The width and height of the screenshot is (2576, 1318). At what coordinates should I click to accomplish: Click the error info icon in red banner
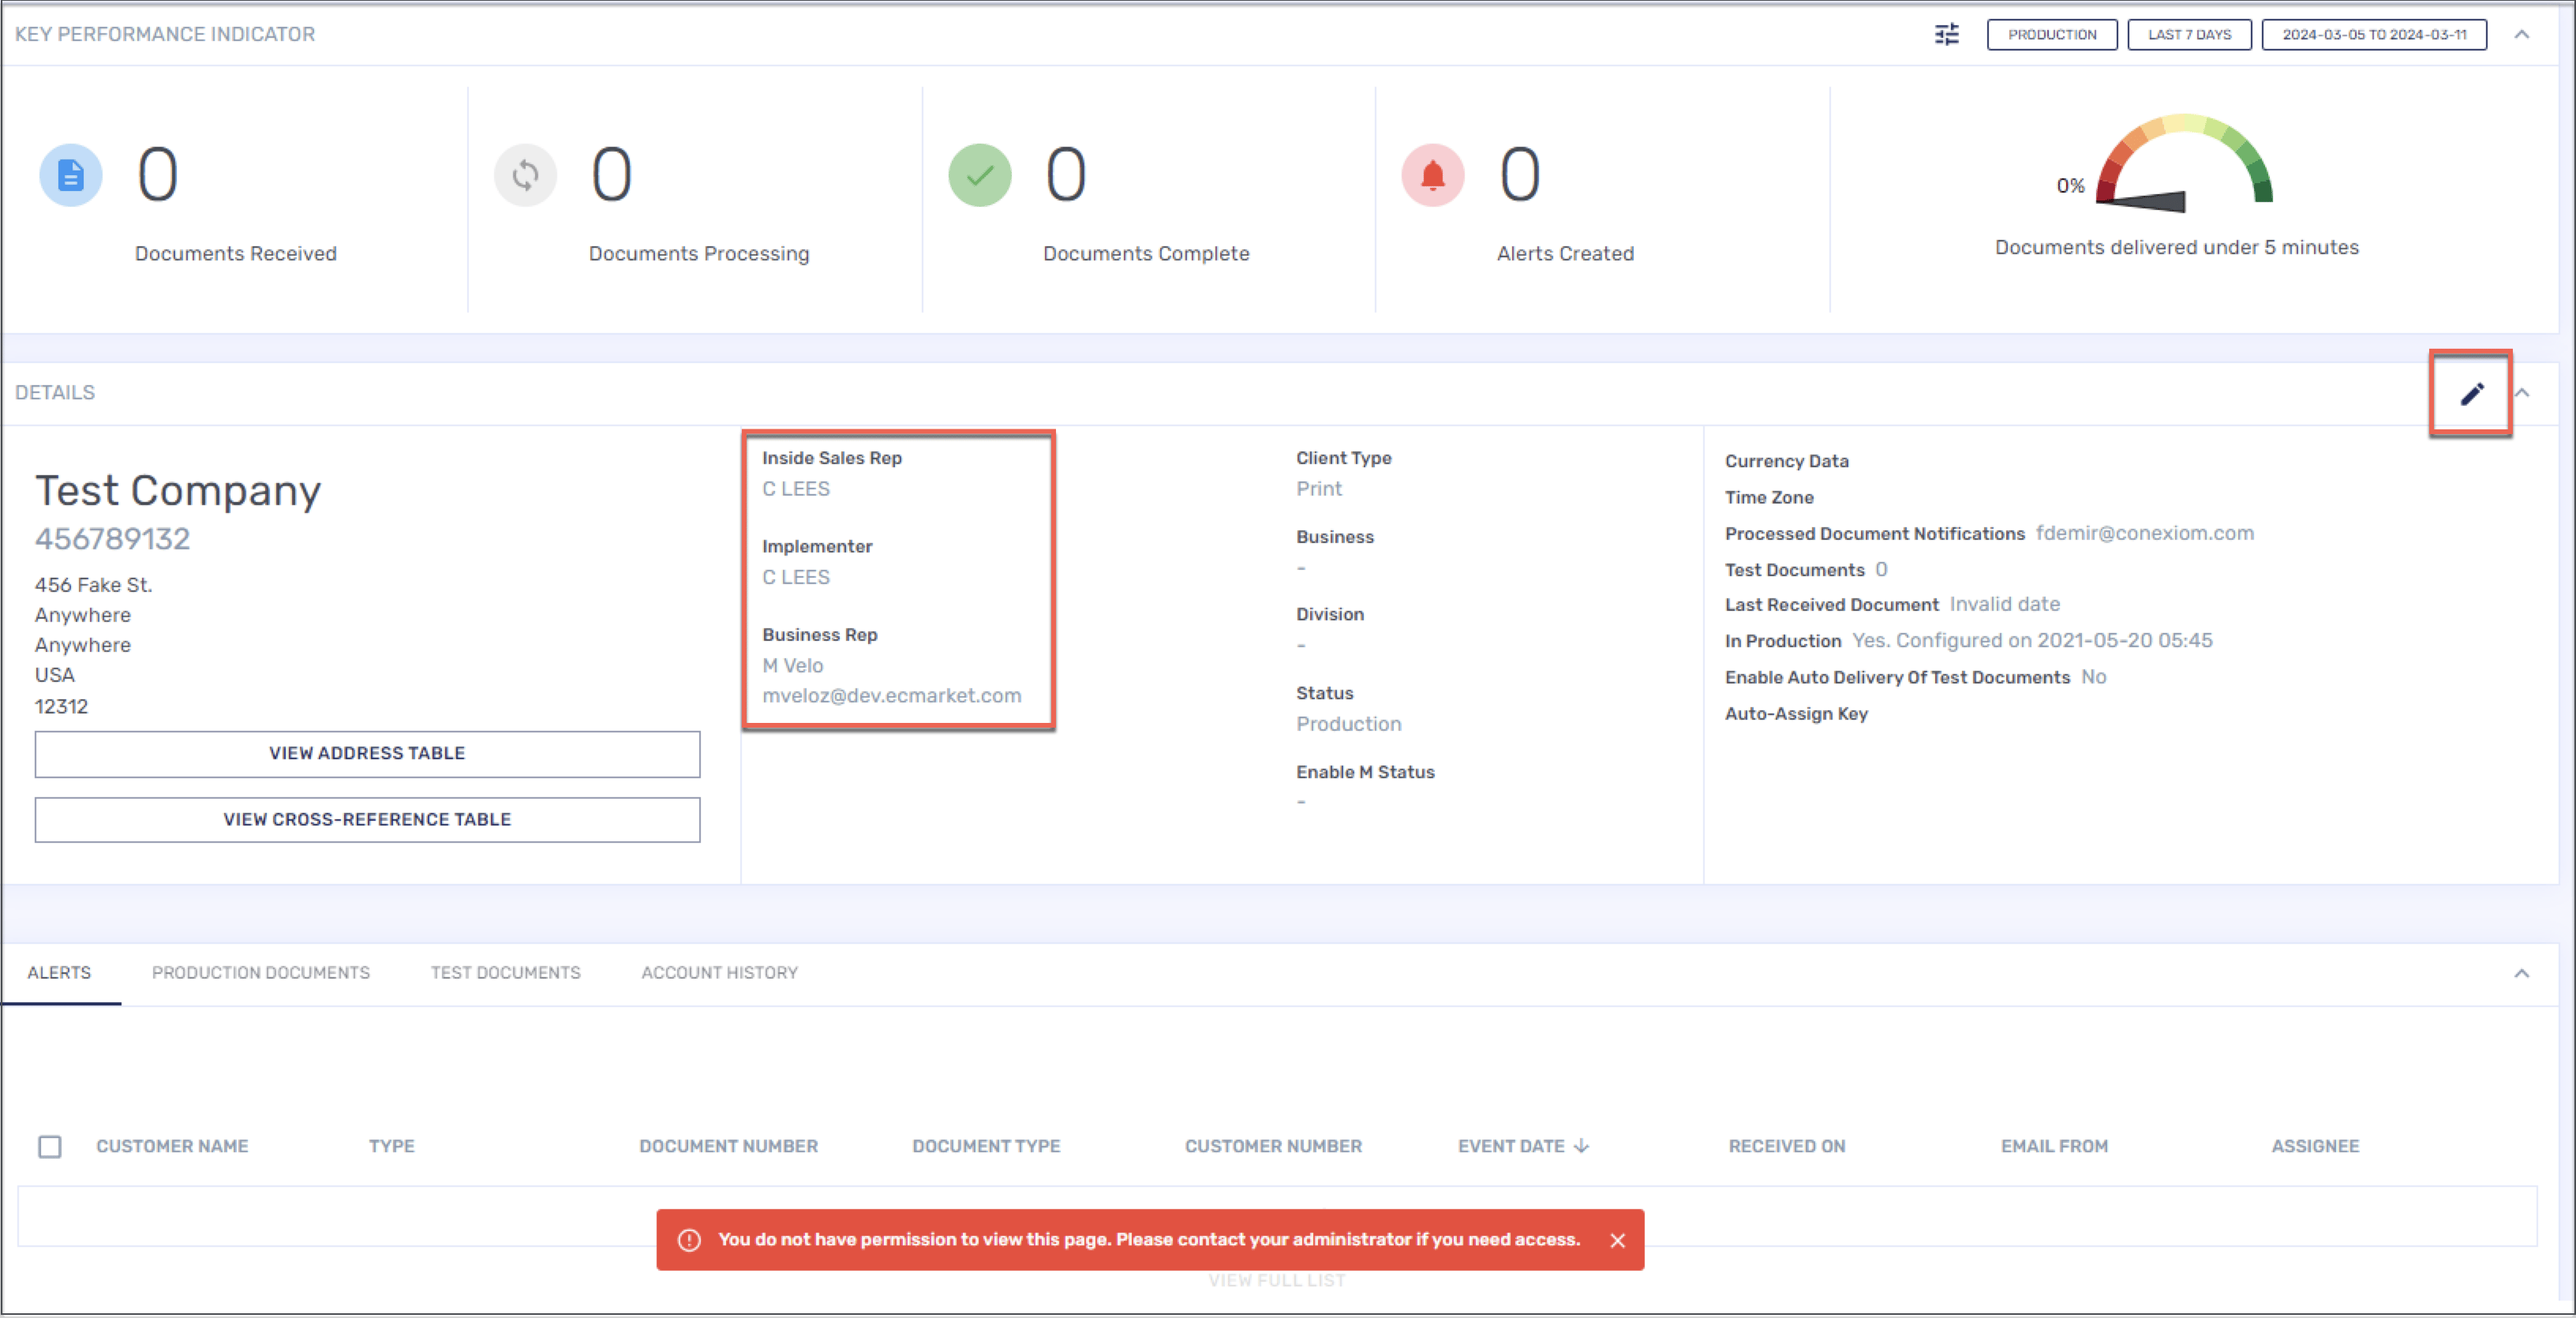tap(689, 1240)
